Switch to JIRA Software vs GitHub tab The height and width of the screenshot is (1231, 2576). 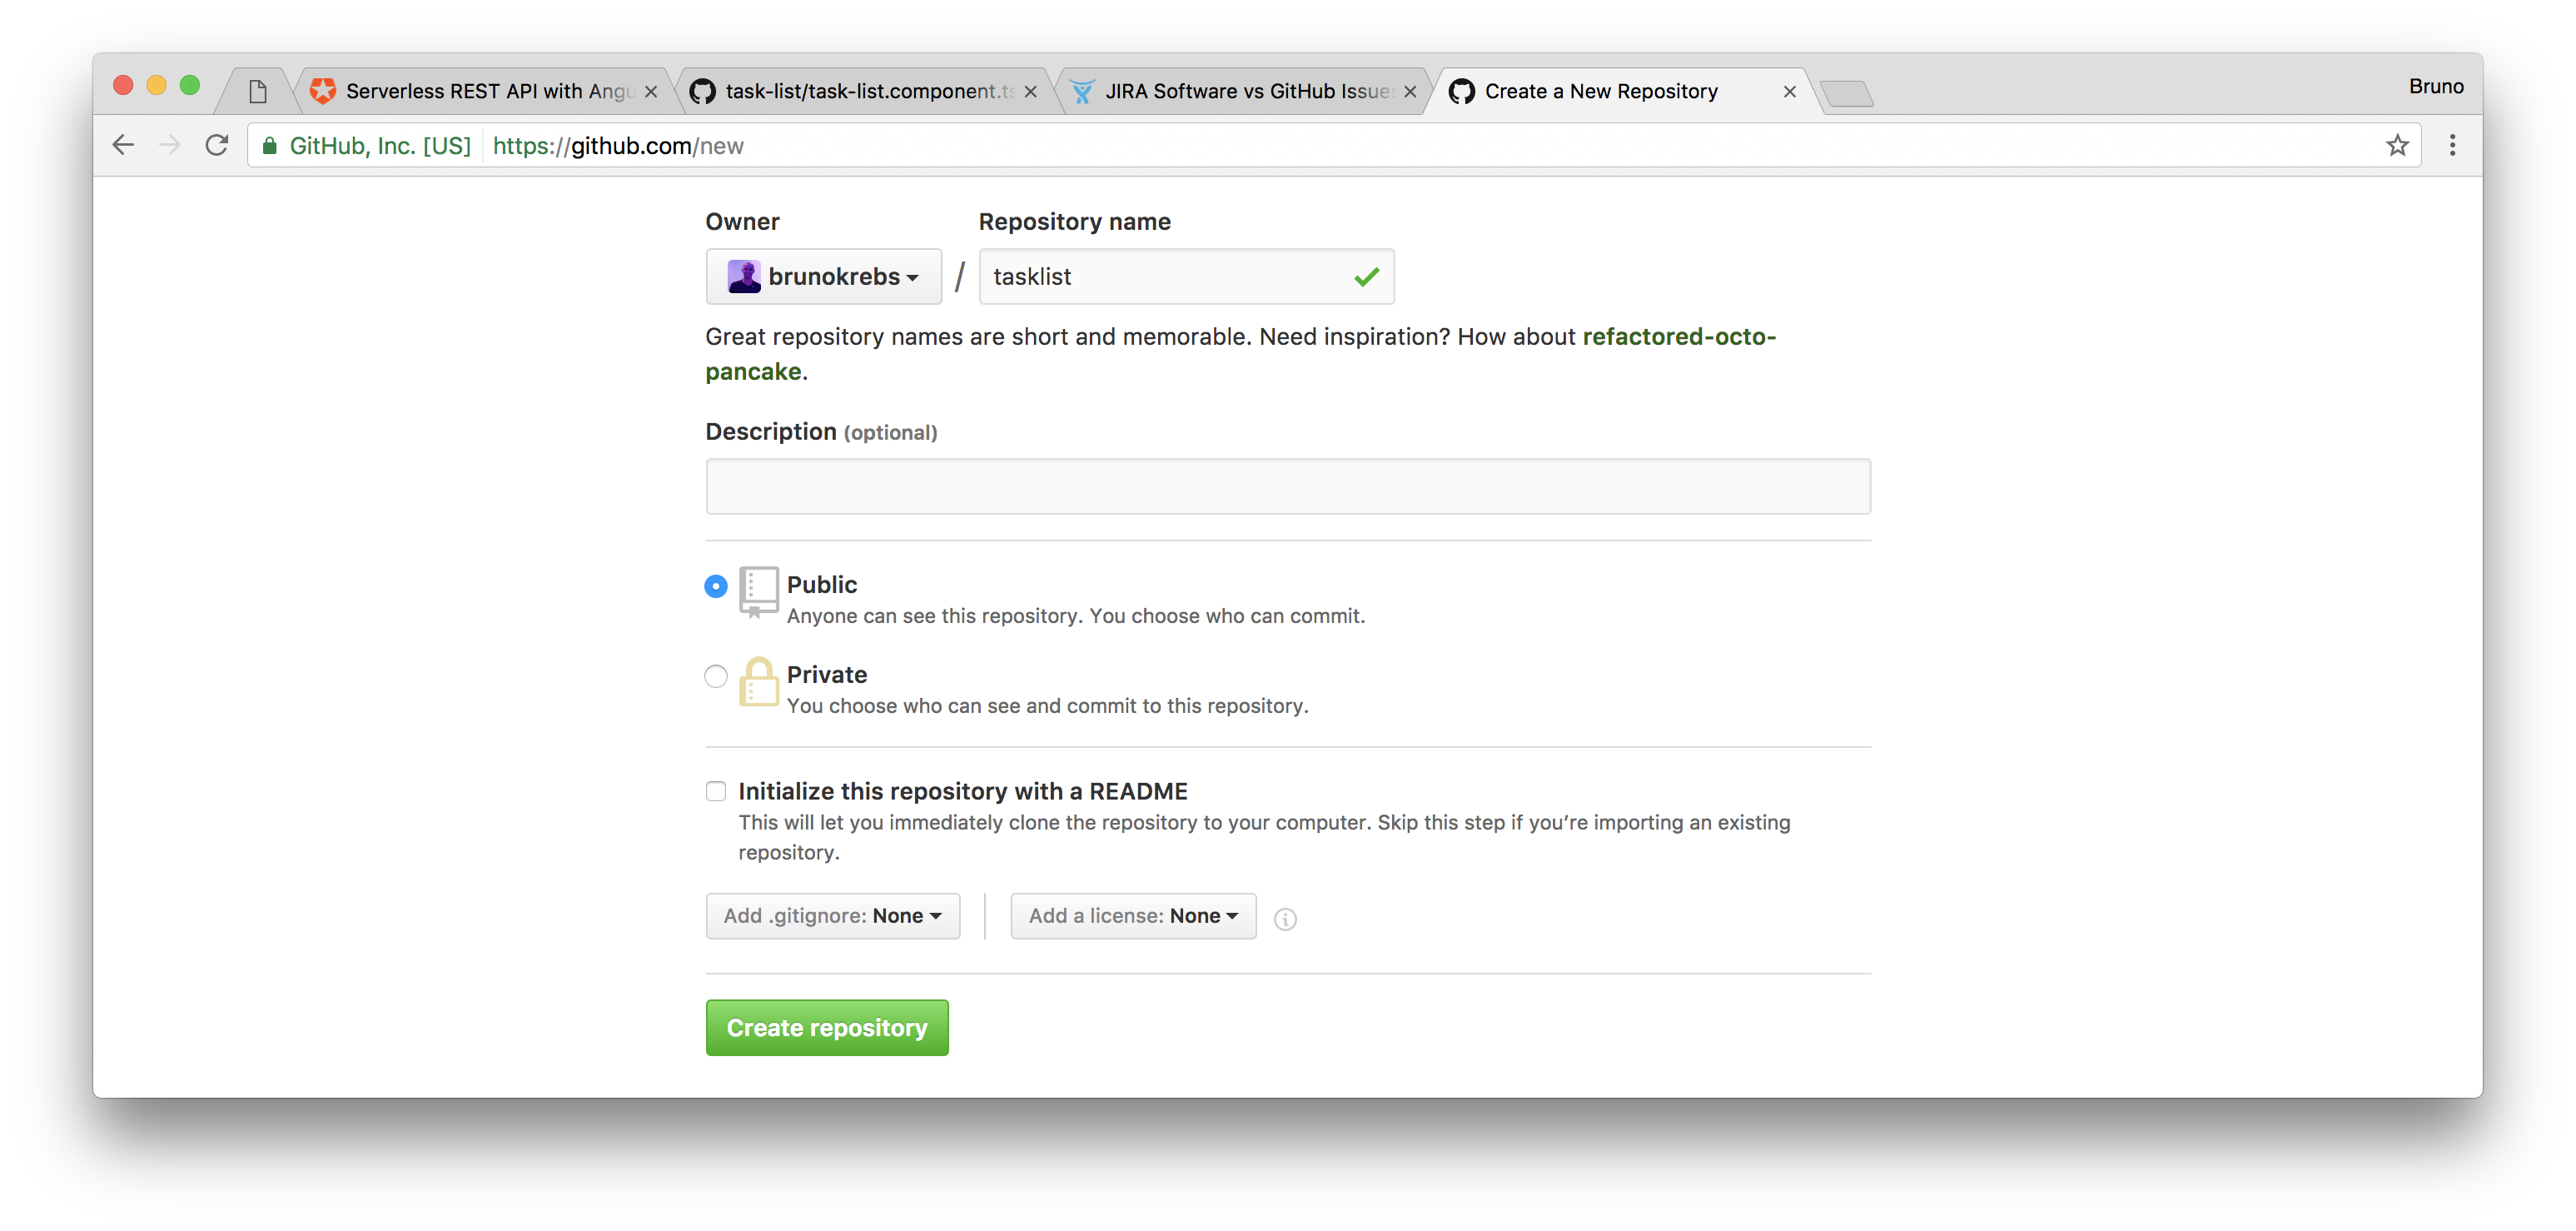pyautogui.click(x=1245, y=91)
